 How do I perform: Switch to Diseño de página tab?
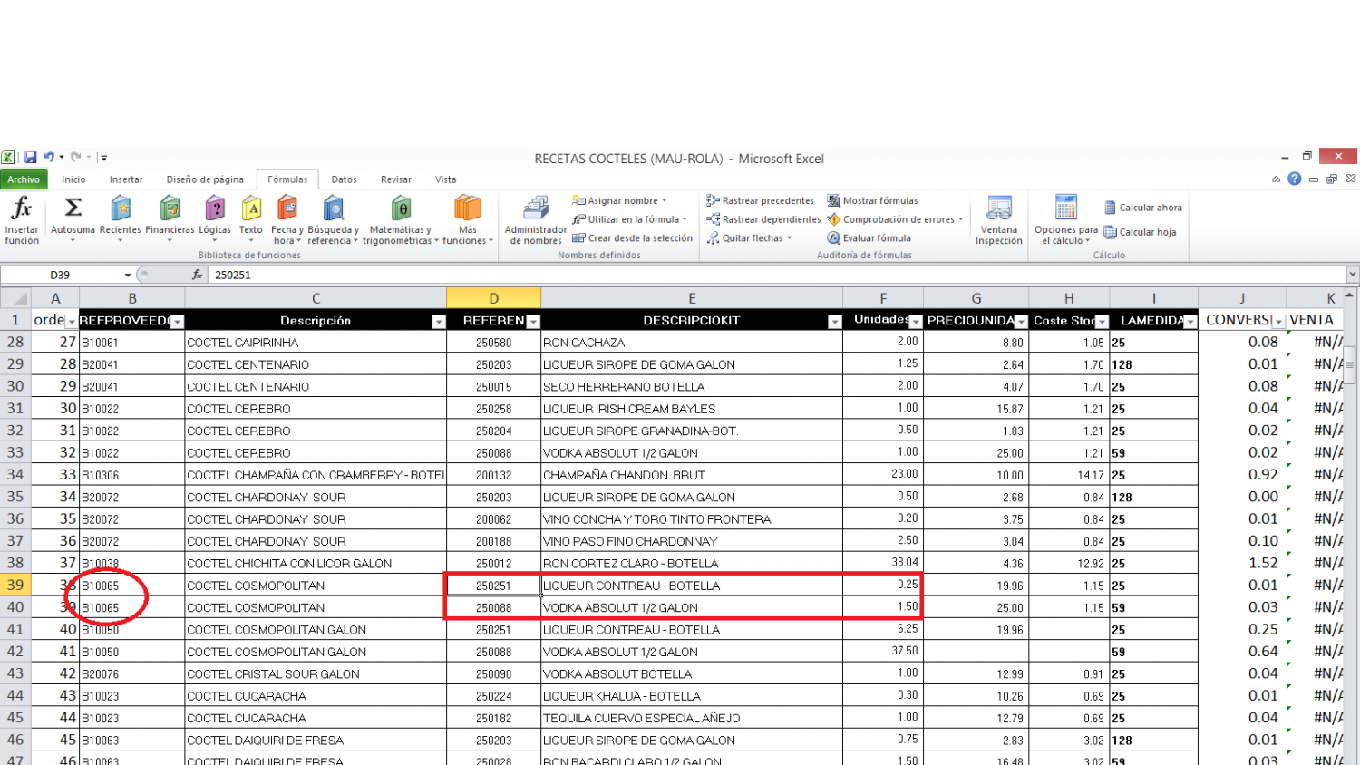point(205,179)
